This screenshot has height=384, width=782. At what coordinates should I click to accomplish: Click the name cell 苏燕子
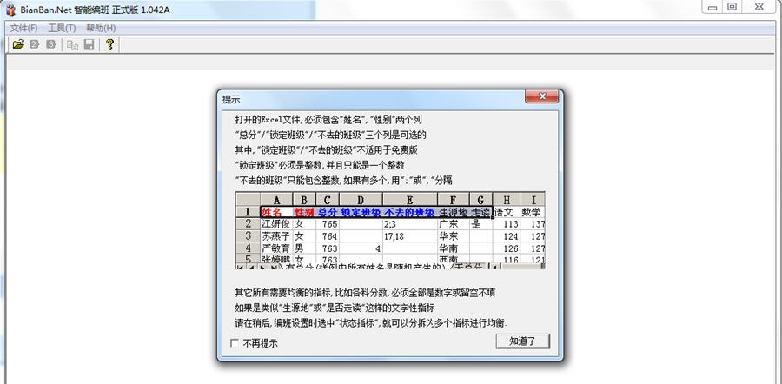(x=276, y=236)
